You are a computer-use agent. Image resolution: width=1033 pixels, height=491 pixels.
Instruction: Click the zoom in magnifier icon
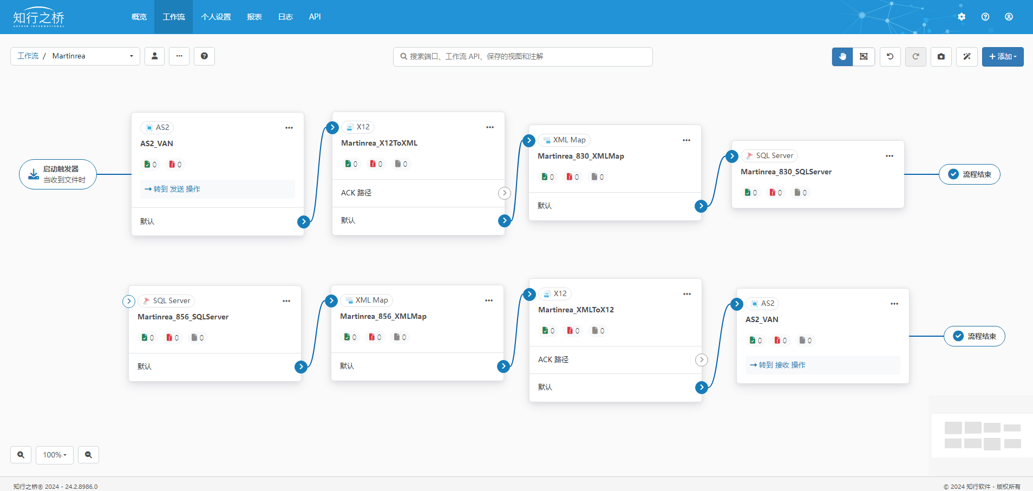coord(21,455)
